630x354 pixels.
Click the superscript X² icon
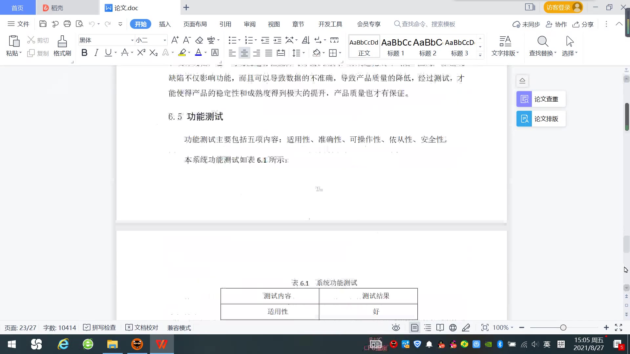[x=141, y=53]
